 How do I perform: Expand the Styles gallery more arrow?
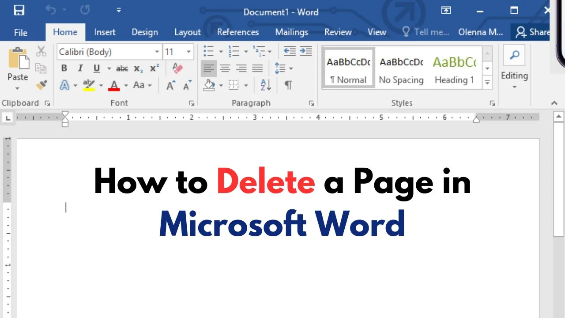(x=487, y=82)
